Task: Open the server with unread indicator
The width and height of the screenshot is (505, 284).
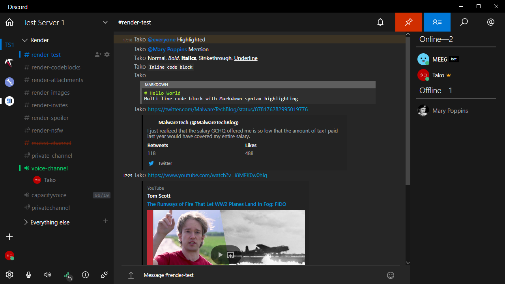Action: click(9, 101)
